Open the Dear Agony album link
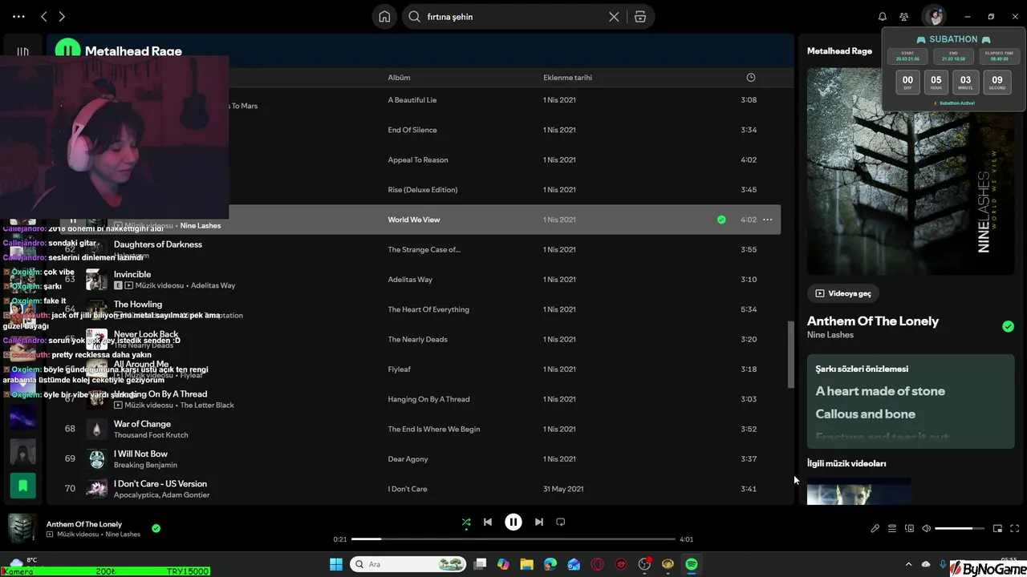 (x=408, y=459)
